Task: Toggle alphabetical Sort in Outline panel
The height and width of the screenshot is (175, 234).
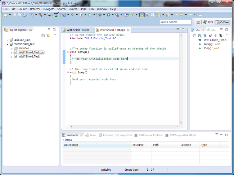Action: 200,36
